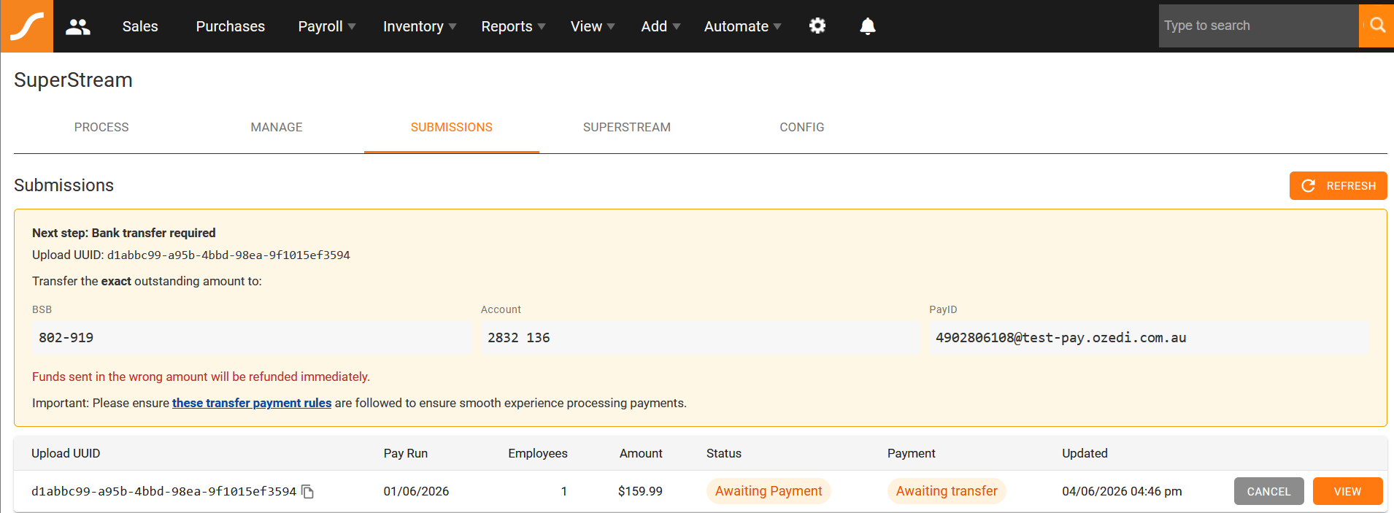Focus the Type to search field
1394x513 pixels.
click(1259, 26)
